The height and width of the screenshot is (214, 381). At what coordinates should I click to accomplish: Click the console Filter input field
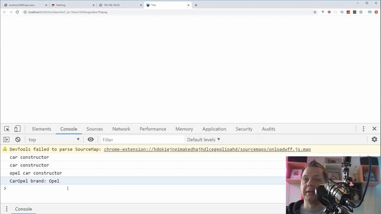click(142, 140)
